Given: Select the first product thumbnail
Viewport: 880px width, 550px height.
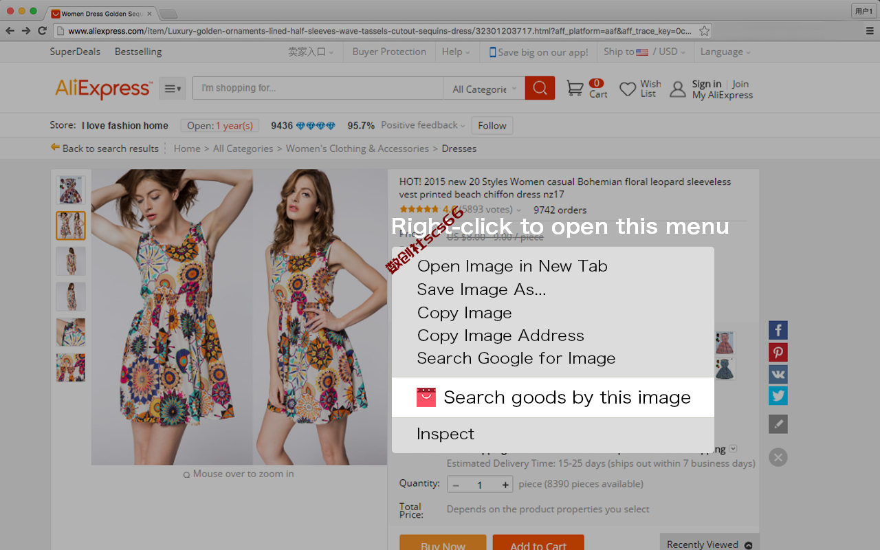Looking at the screenshot, I should pyautogui.click(x=71, y=190).
